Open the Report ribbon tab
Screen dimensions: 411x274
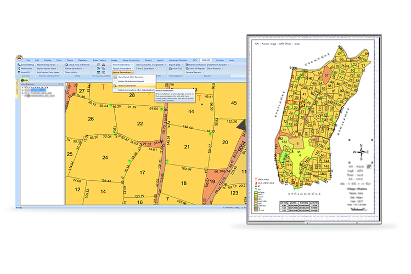tap(148, 60)
